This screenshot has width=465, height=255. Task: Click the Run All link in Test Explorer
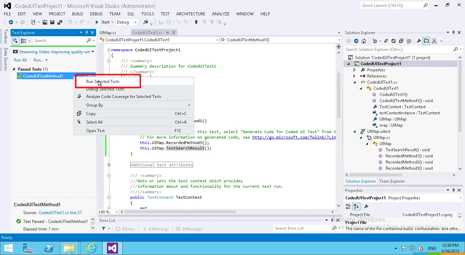click(x=20, y=60)
